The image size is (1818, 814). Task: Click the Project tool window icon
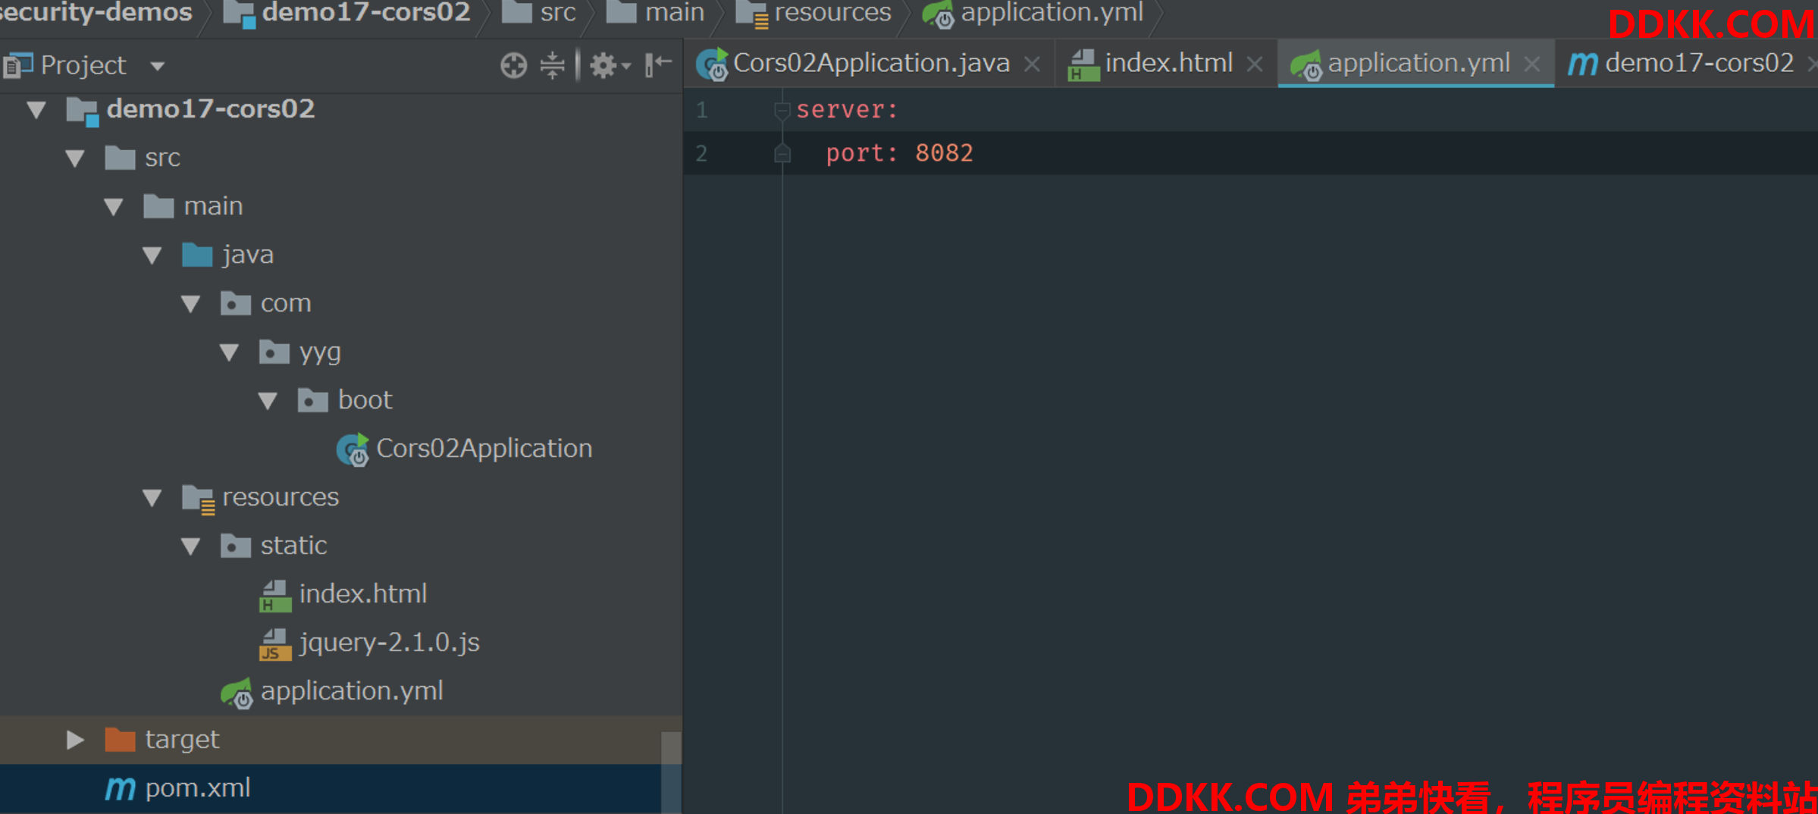click(17, 65)
